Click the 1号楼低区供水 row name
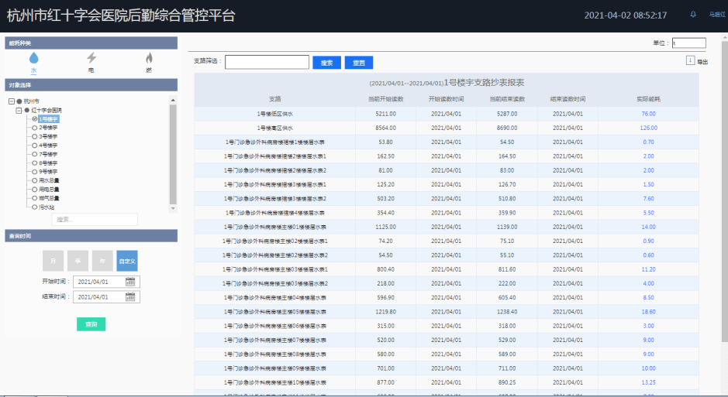Screen dimensions: 728x397 click(275, 114)
